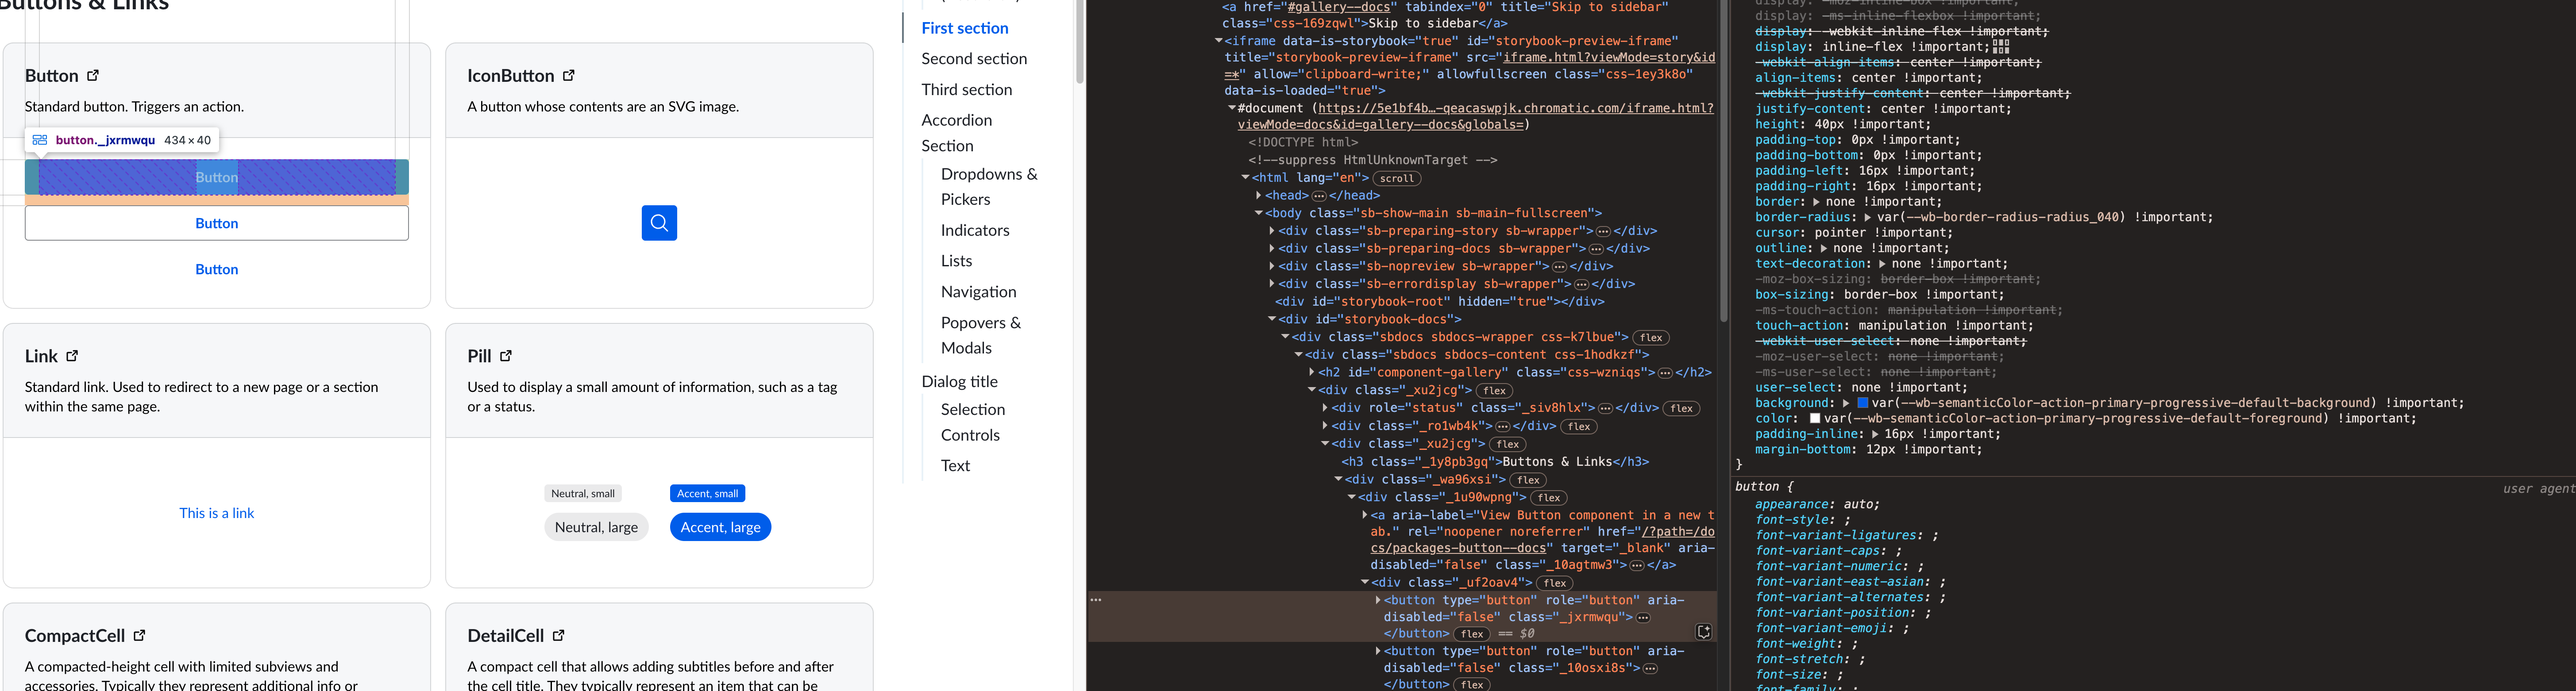Screen dimensions: 2576x691
Task: Click the preview page vertical scrollbar
Action: click(1079, 42)
